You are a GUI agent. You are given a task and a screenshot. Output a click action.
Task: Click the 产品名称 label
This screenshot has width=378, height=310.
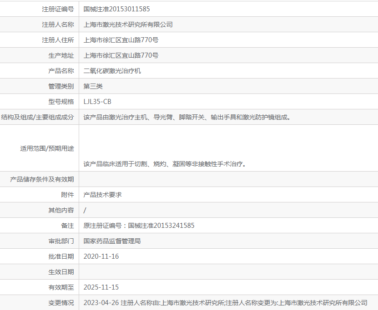[61, 71]
